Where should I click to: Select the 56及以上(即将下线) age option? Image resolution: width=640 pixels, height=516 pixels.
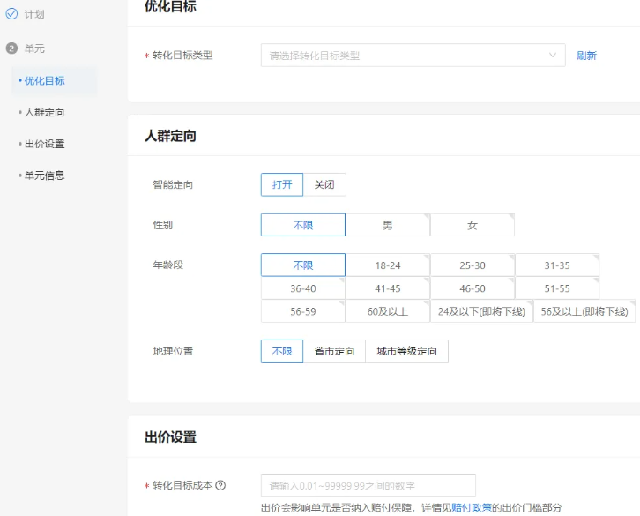click(x=584, y=311)
